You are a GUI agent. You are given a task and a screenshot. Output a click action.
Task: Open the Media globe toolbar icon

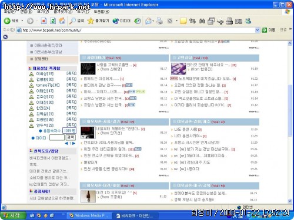(116, 21)
